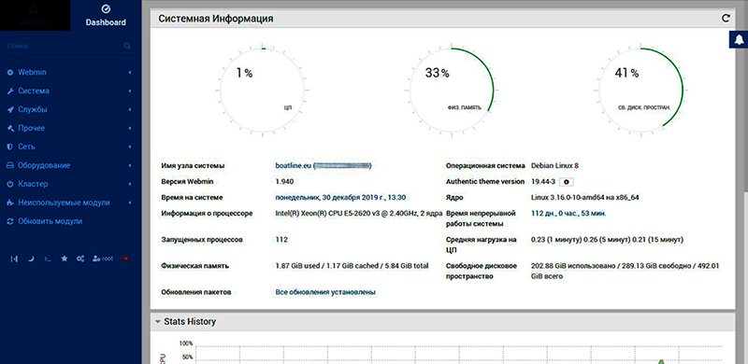The image size is (748, 364).
Task: Select Authentic theme version 19.44-3 text
Action: click(543, 181)
